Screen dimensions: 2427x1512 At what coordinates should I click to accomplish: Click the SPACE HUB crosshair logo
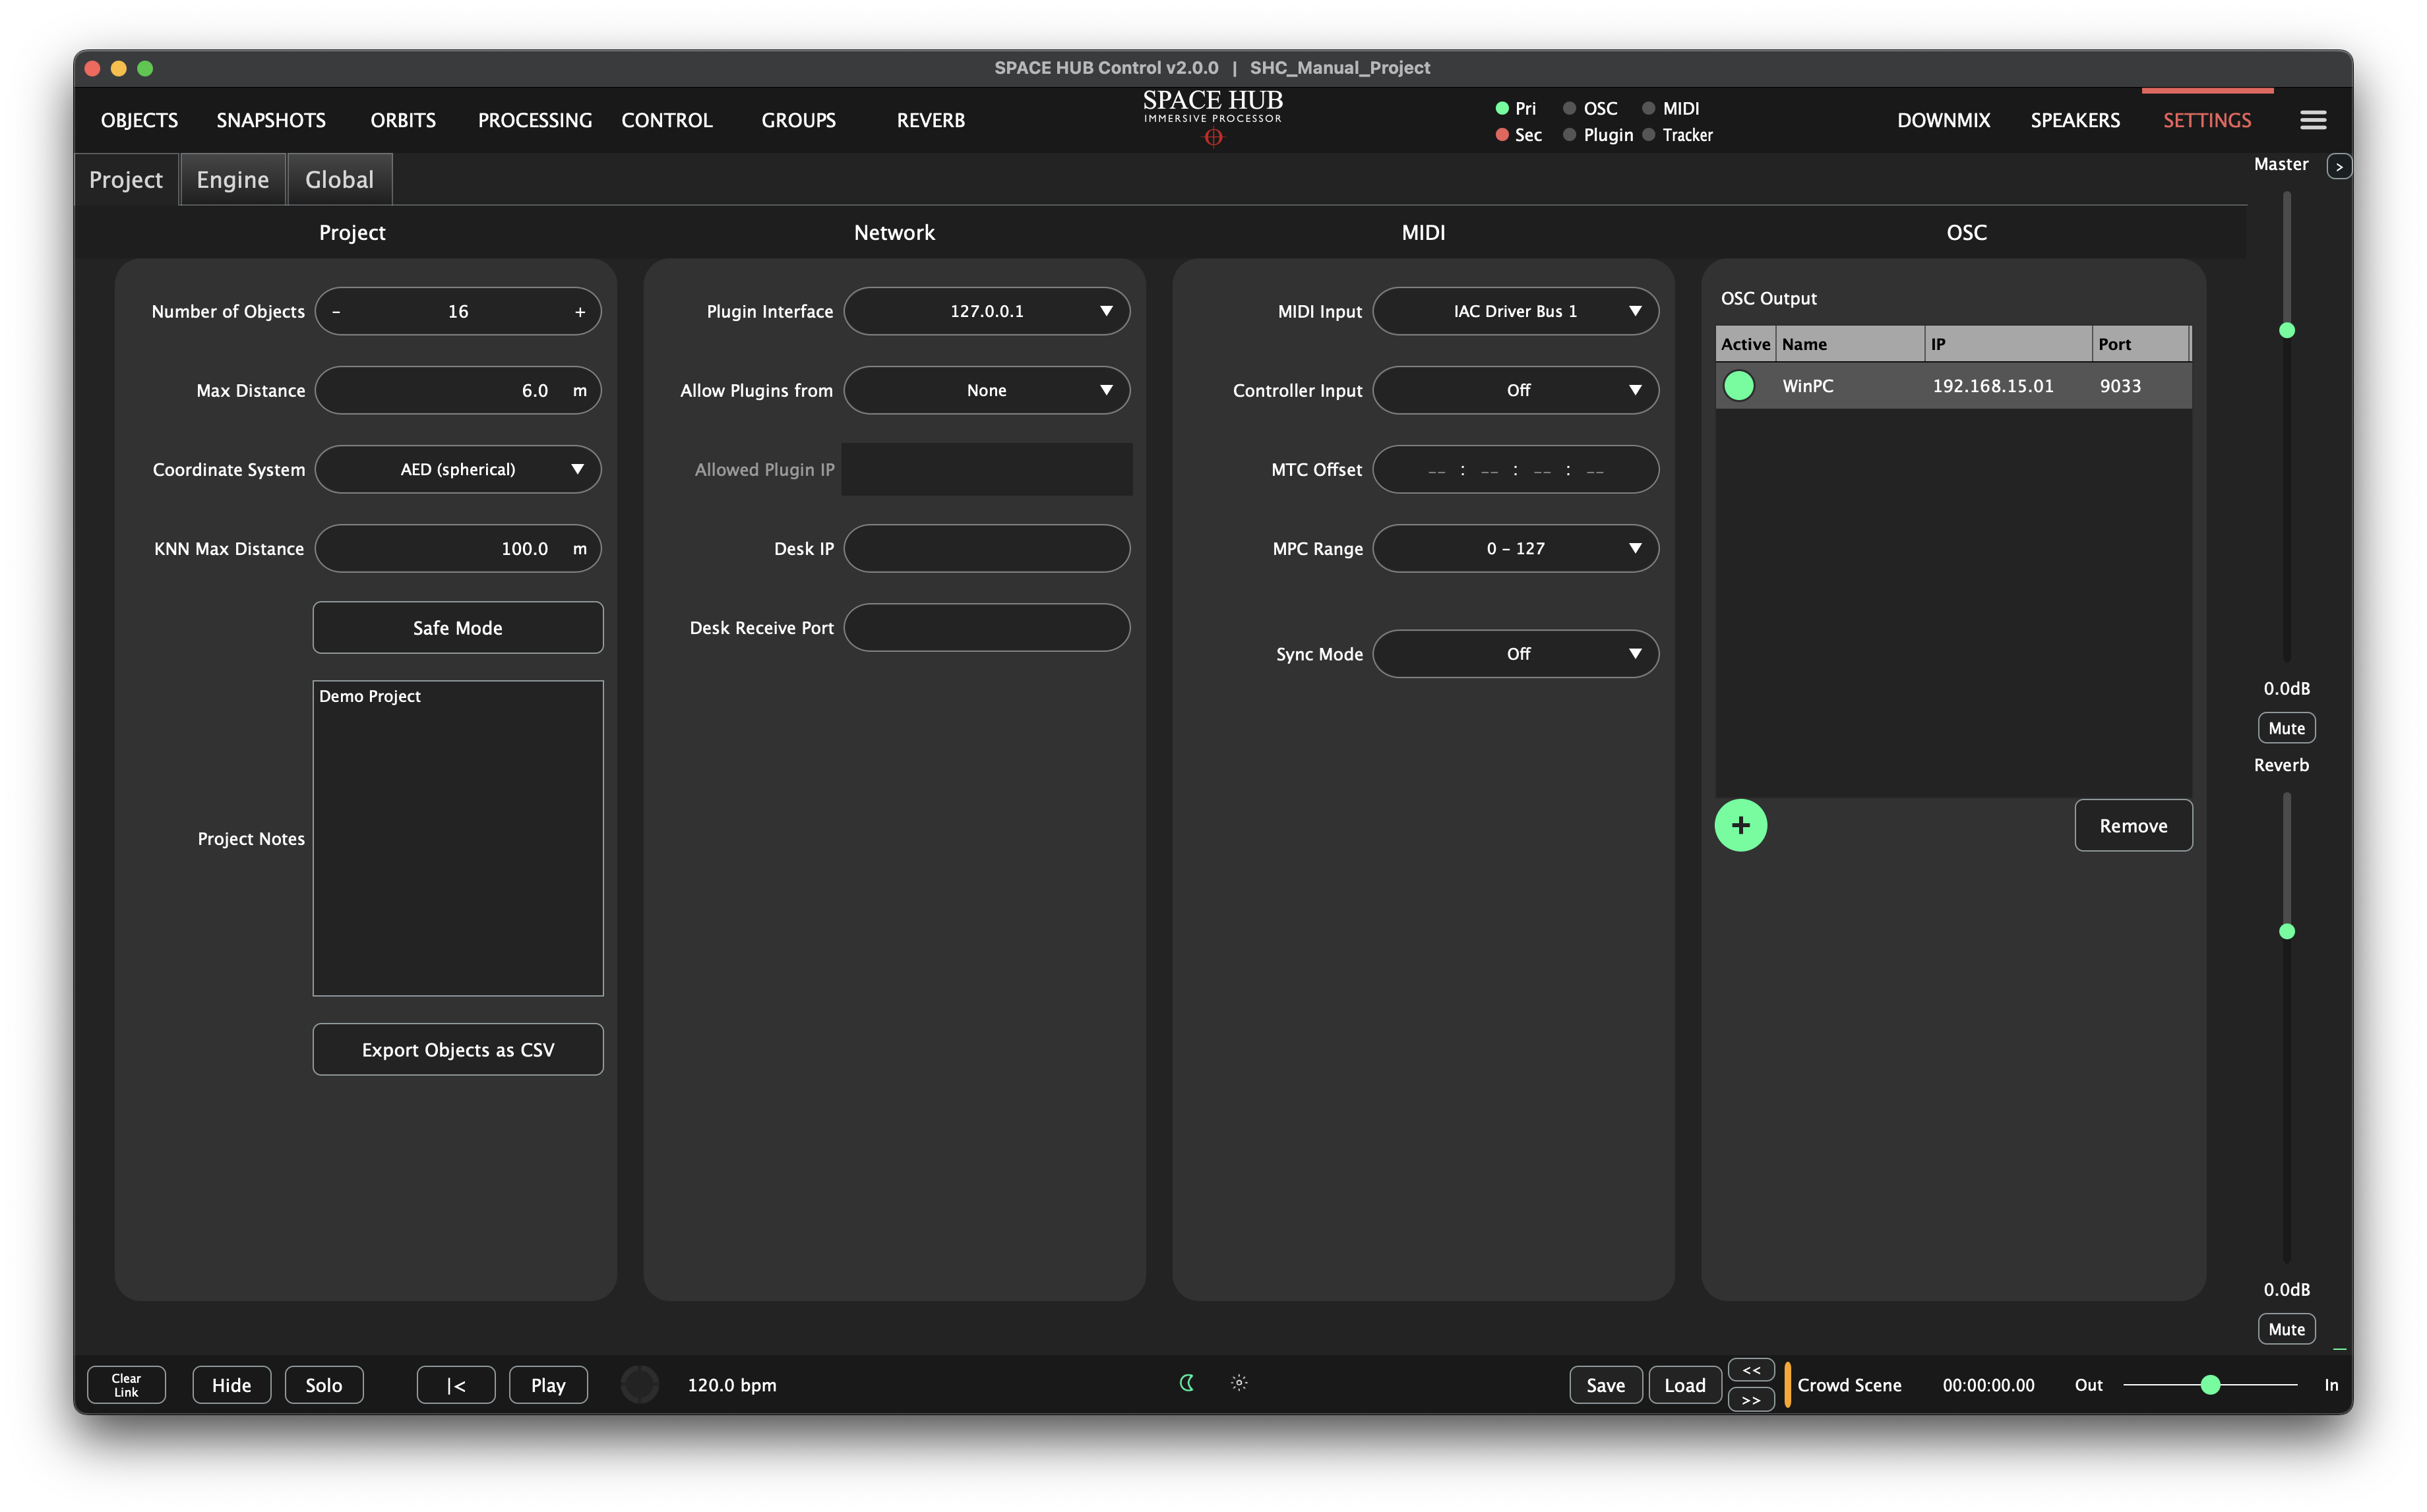tap(1212, 138)
